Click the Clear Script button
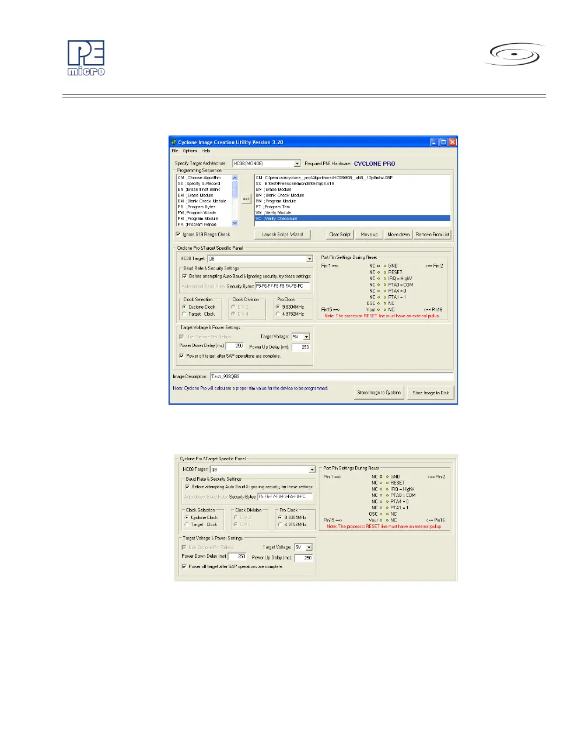This screenshot has width=588, height=756. tap(339, 235)
